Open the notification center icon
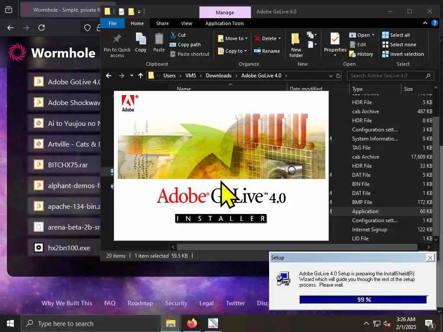This screenshot has height=332, width=443. [x=429, y=323]
